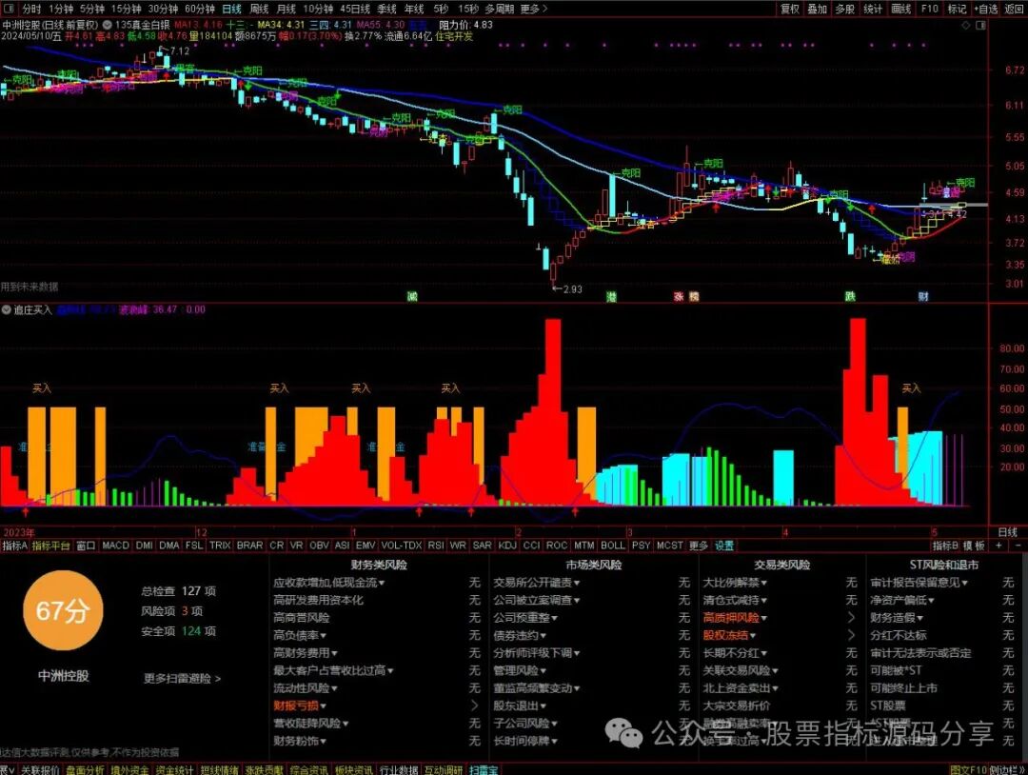The height and width of the screenshot is (775, 1028).
Task: Switch to 扫雷宝 bottom tab
Action: (483, 769)
